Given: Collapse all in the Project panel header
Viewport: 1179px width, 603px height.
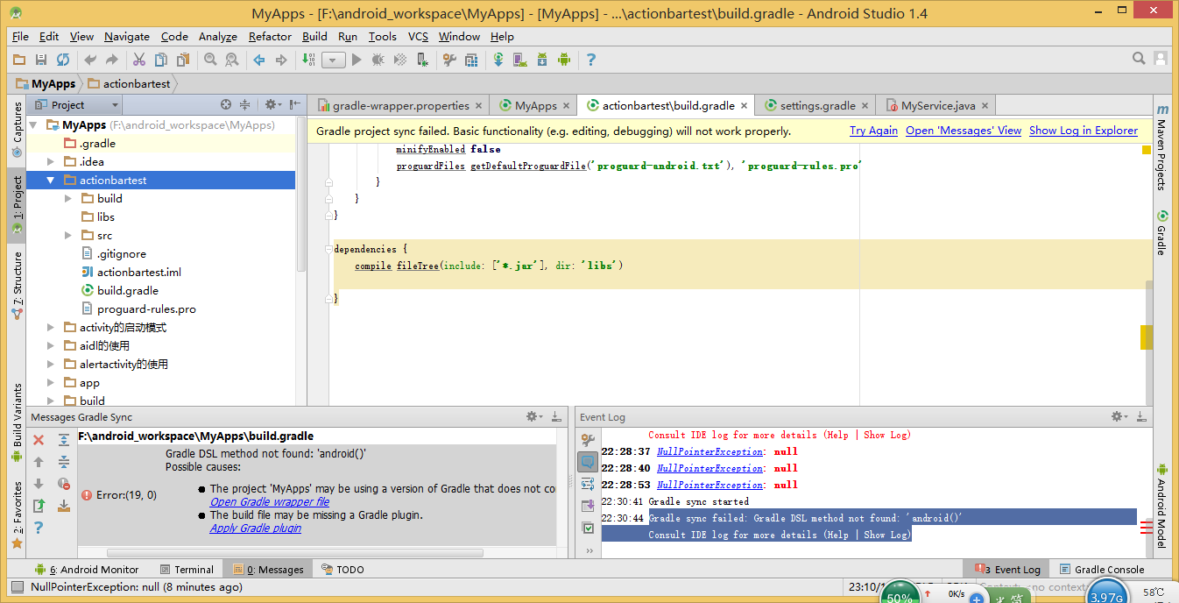Looking at the screenshot, I should pyautogui.click(x=245, y=104).
